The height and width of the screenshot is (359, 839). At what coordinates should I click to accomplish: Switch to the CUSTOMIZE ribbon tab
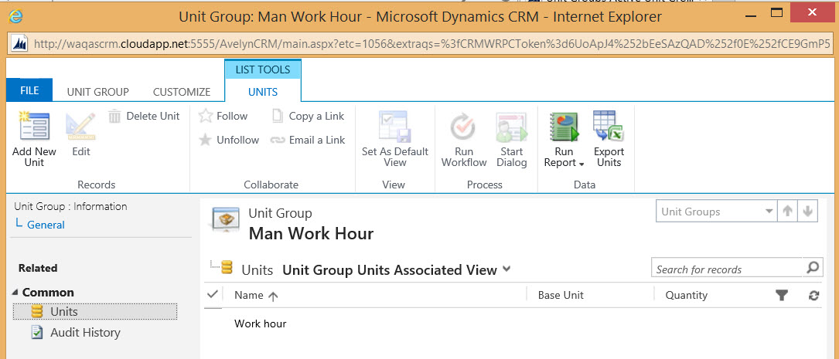click(x=182, y=92)
